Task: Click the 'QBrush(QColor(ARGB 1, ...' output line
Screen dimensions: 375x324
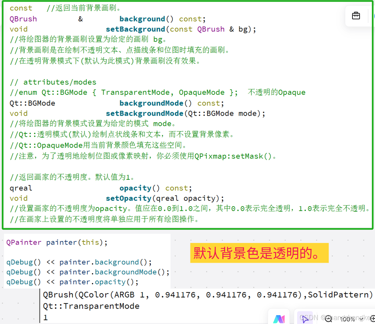Action: (208, 294)
